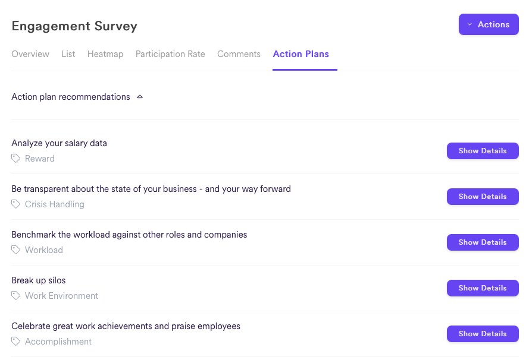Viewport: 529px width, 357px height.
Task: Click the tag icon beside Accomplishment
Action: click(x=16, y=342)
